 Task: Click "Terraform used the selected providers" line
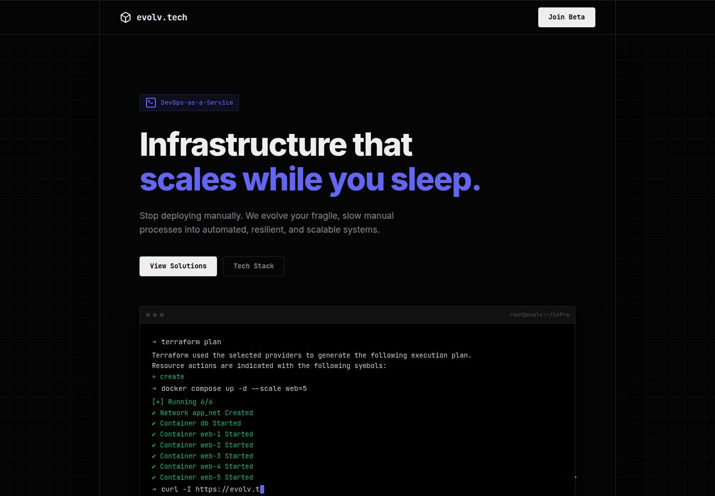(312, 355)
